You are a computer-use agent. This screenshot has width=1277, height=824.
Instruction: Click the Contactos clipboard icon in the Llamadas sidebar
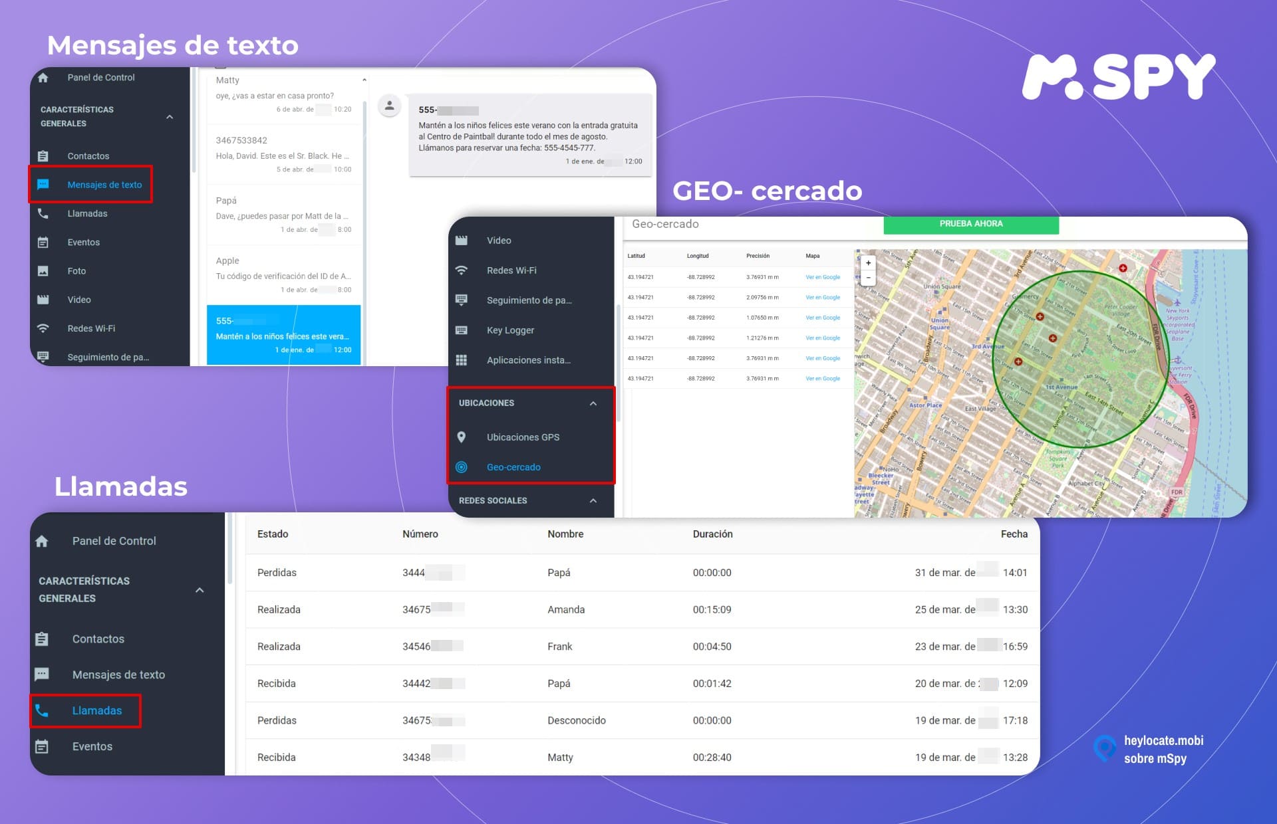coord(42,639)
